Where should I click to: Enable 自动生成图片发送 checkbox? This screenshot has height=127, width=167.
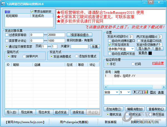point(109,53)
